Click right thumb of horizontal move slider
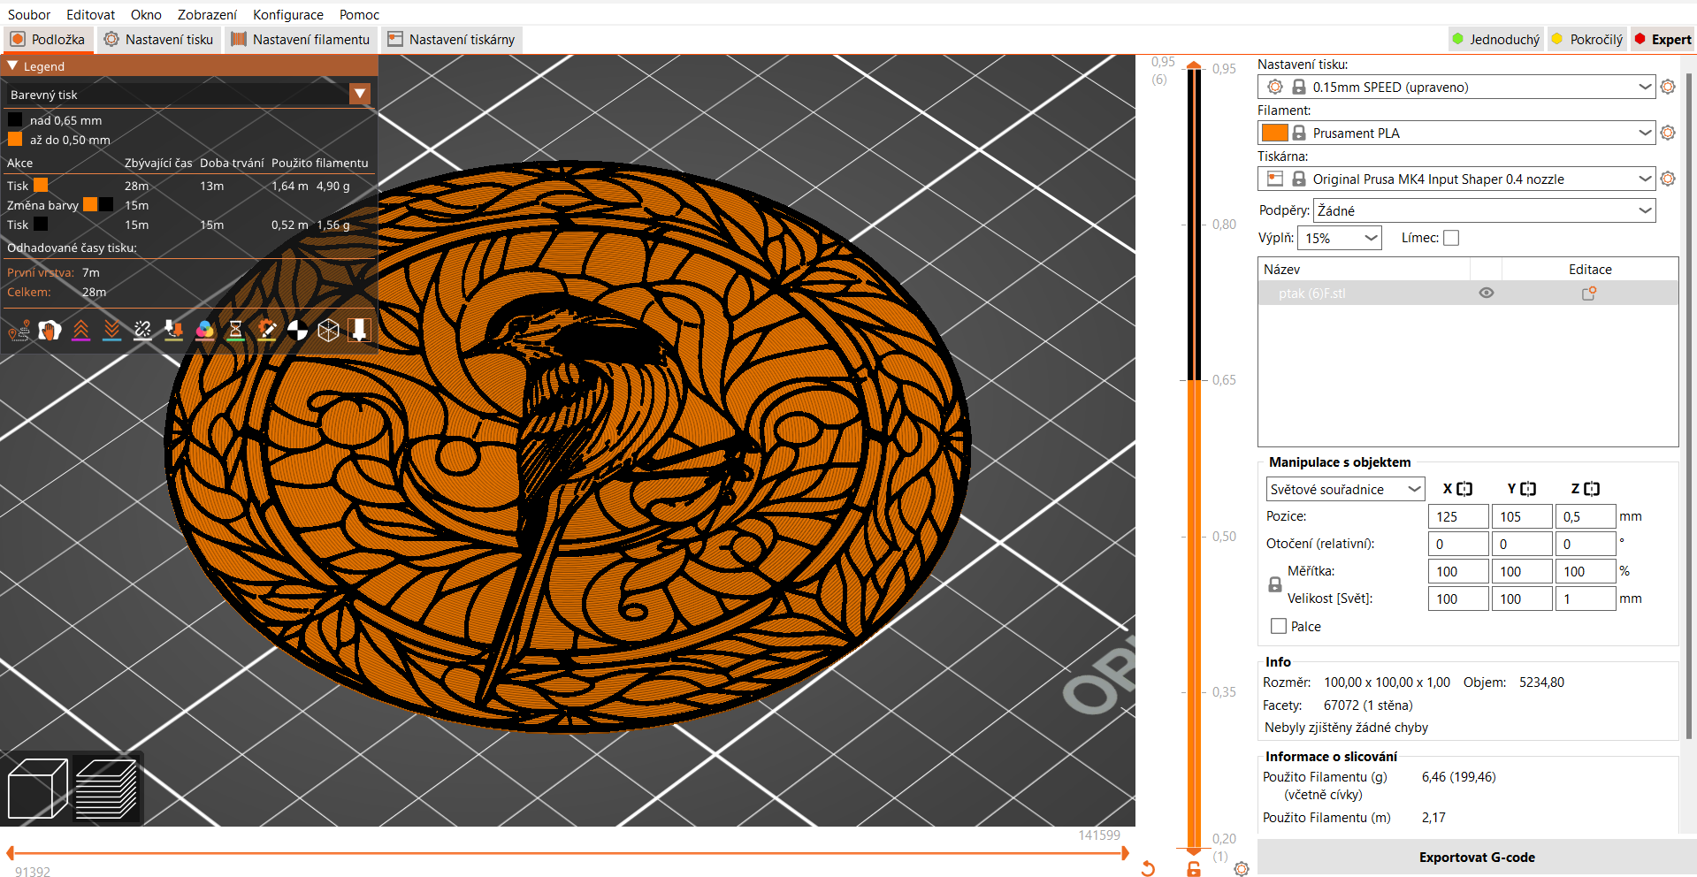Image resolution: width=1697 pixels, height=877 pixels. coord(1124,853)
